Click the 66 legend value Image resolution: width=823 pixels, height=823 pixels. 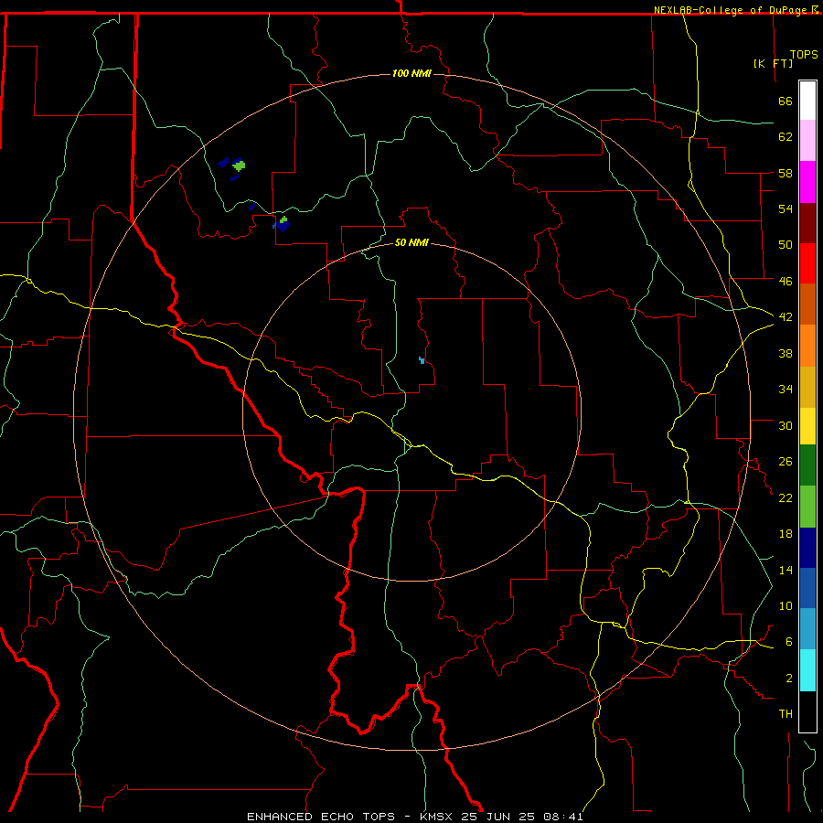786,101
